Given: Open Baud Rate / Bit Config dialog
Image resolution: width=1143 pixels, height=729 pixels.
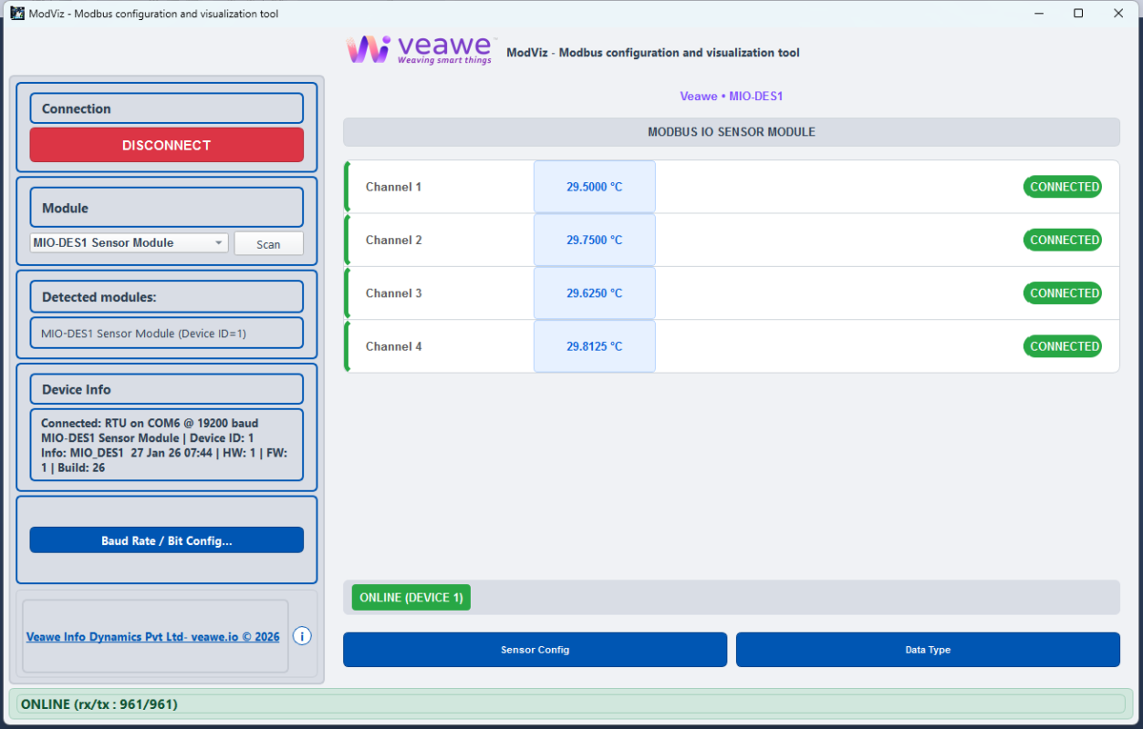Looking at the screenshot, I should pyautogui.click(x=166, y=539).
